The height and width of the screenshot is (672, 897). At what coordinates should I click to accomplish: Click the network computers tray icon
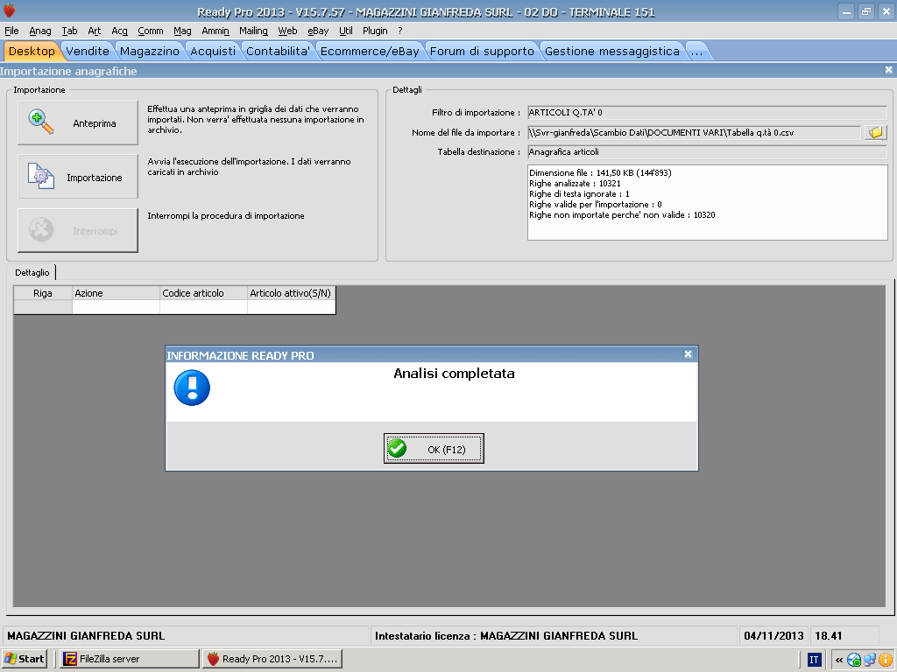[x=870, y=660]
